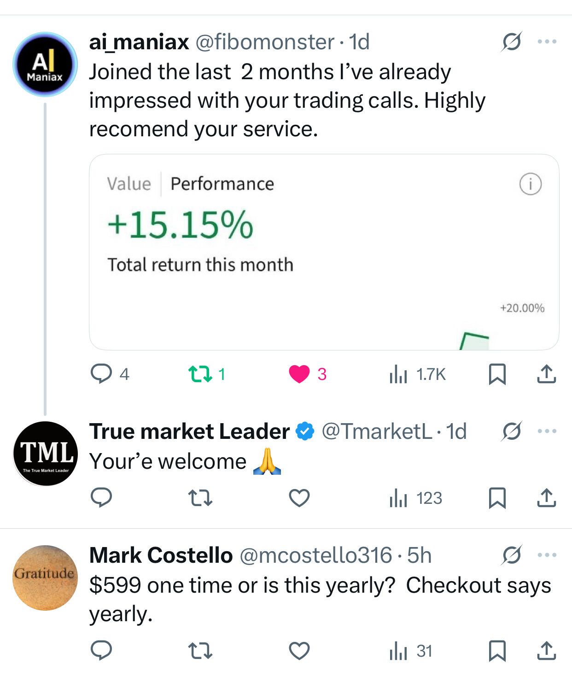View analytics showing 1.7K views

click(x=417, y=374)
